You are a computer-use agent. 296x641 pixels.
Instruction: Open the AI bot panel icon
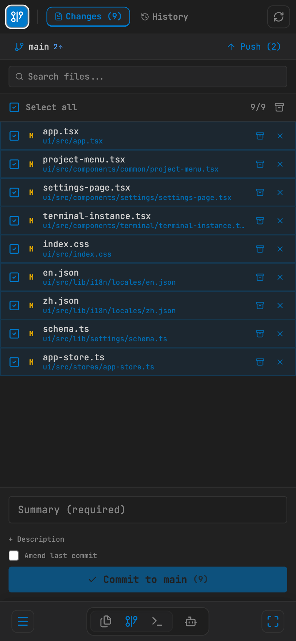tap(191, 621)
